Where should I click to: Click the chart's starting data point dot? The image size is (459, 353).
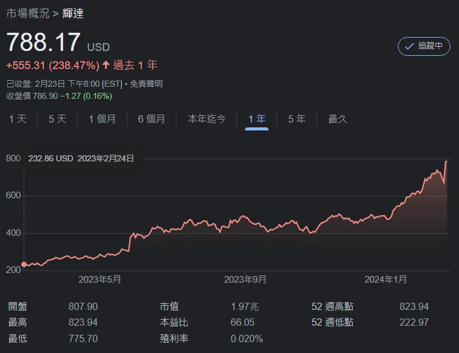click(x=24, y=264)
